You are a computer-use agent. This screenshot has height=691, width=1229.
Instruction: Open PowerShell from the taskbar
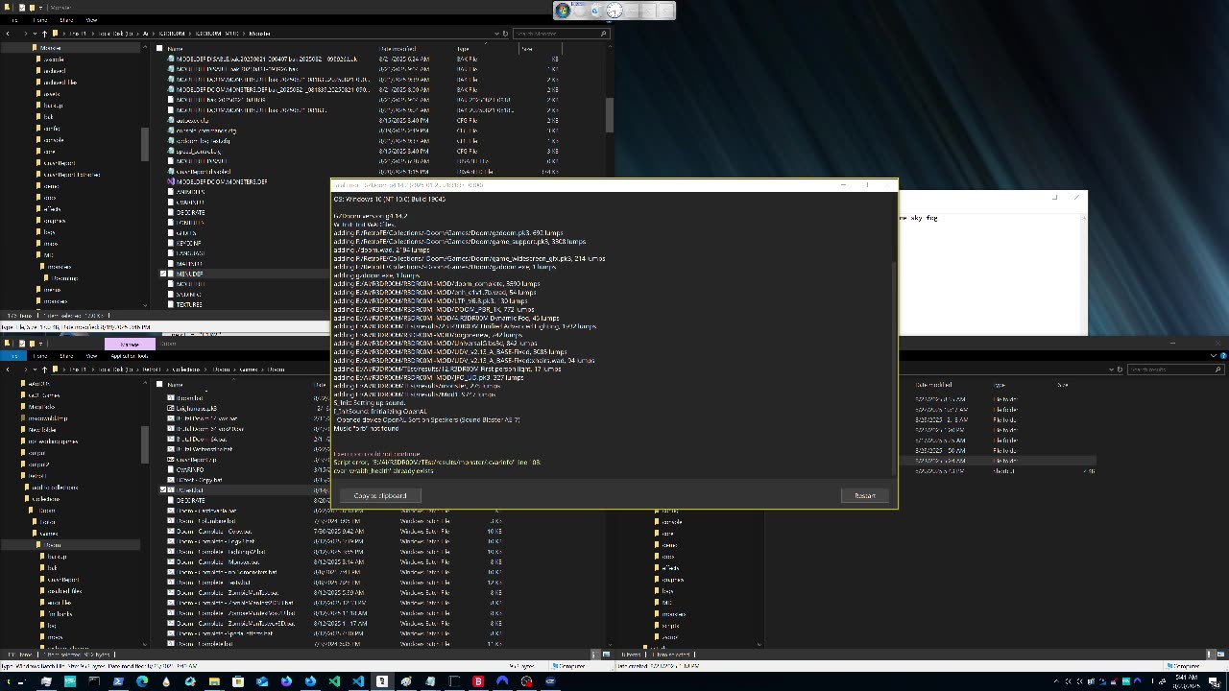pos(118,681)
